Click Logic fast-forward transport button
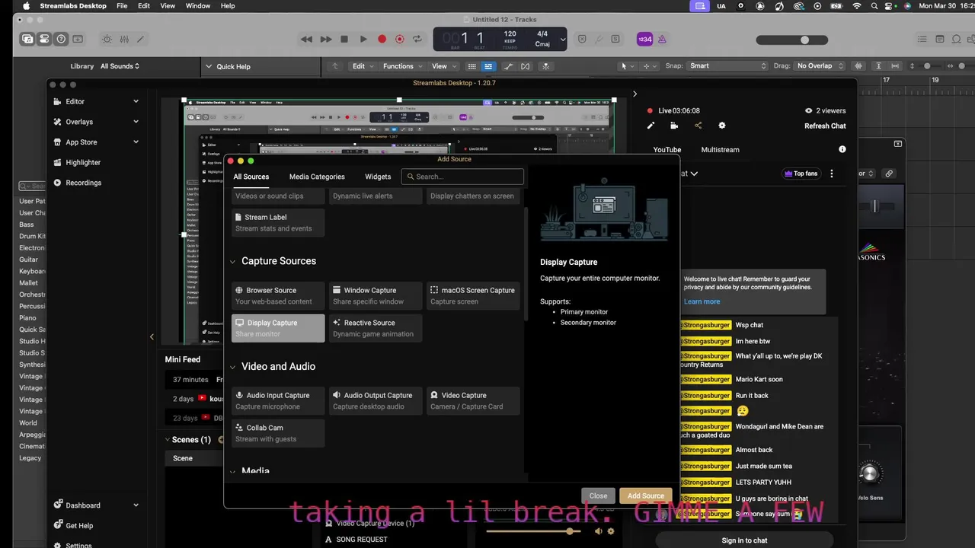 (325, 39)
